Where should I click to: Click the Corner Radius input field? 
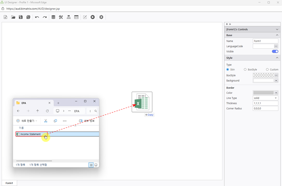tap(265, 108)
